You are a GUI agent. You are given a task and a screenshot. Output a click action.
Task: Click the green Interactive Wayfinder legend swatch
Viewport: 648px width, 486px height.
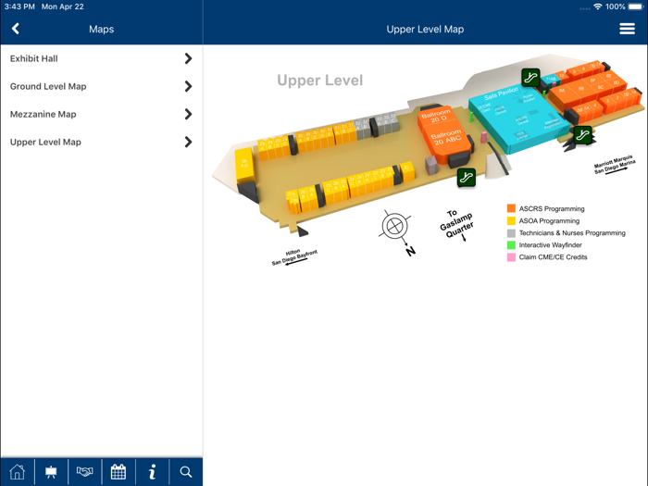511,245
